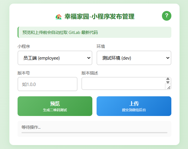188x149 pixels.
Task: Click the progress bar under 等待操作
Action: pyautogui.click(x=94, y=133)
